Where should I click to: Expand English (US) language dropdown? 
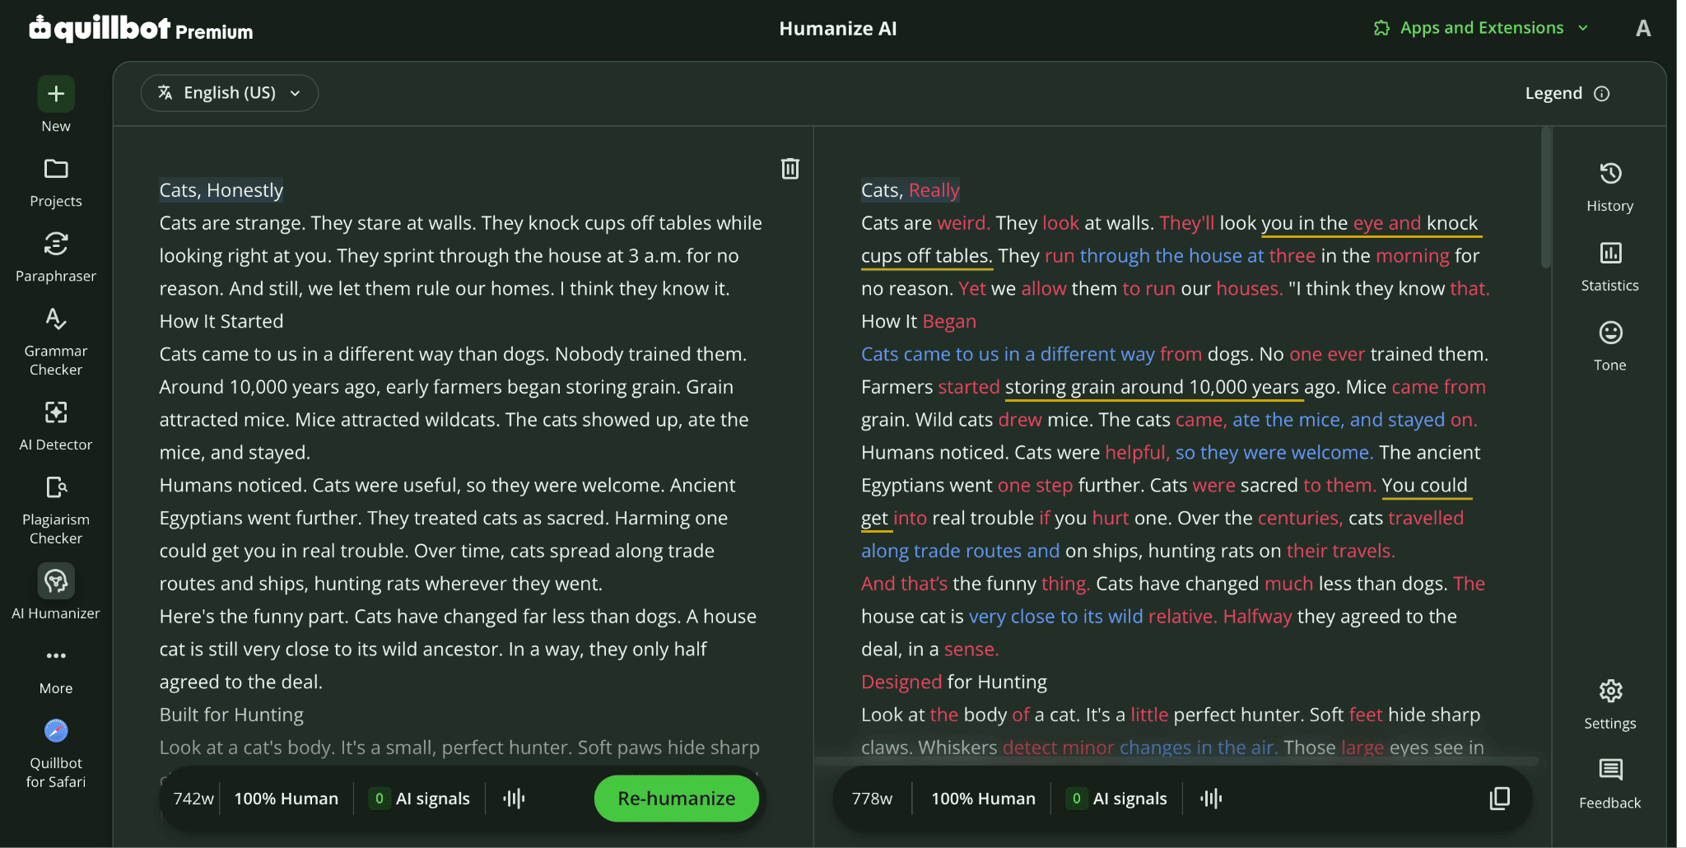(x=230, y=93)
